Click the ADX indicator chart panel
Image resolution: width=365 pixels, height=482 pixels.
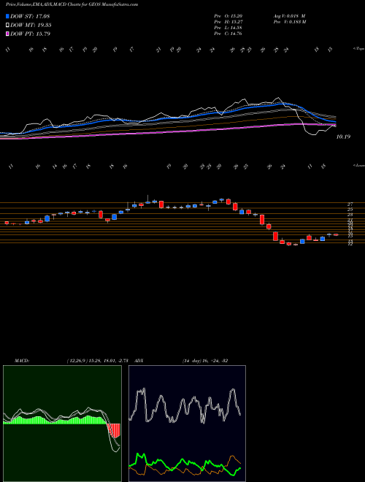coord(187,424)
